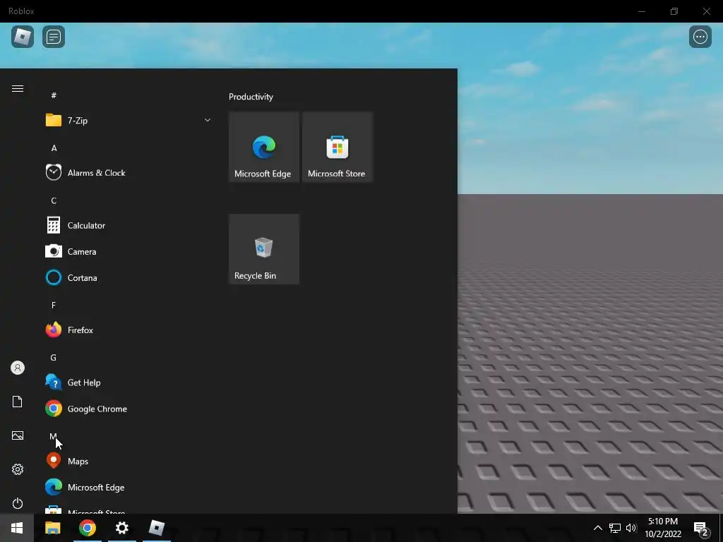The image size is (723, 542).
Task: Open the Documents sidebar icon
Action: 18,402
